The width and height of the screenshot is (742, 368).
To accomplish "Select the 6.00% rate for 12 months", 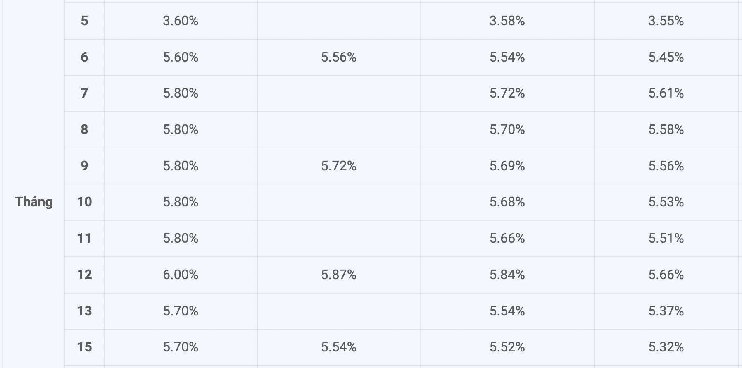I will coord(181,275).
